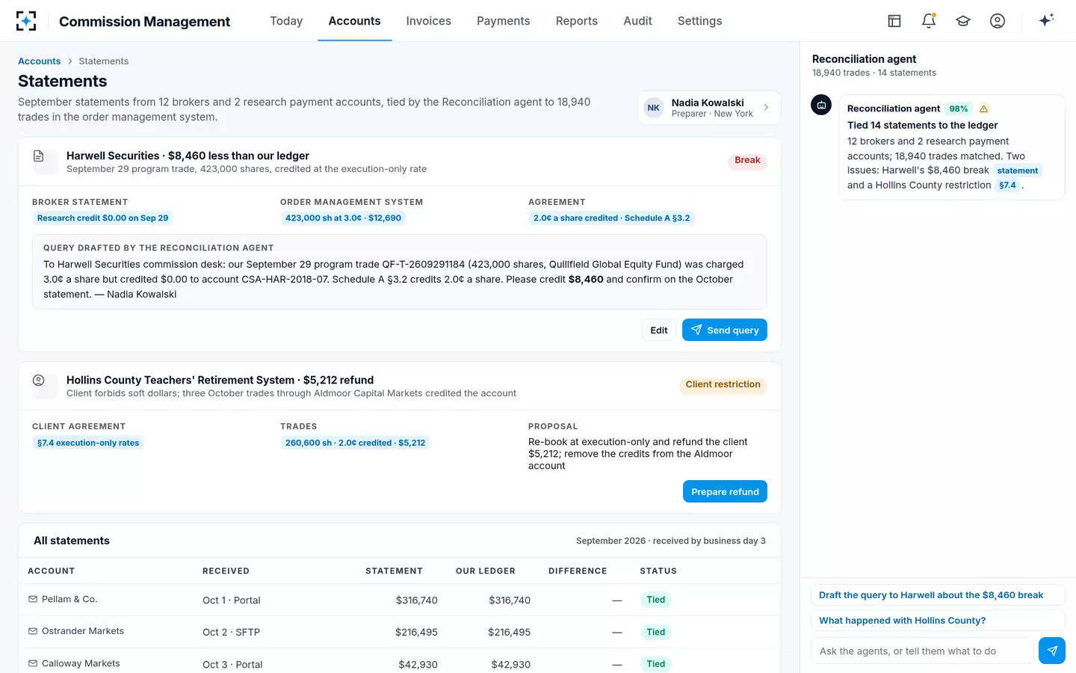This screenshot has width=1076, height=673.
Task: Click the Commission Management logo icon
Action: 26,21
